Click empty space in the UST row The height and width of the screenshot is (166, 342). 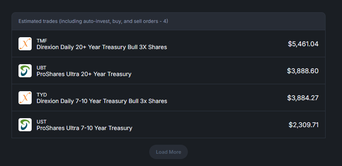pos(209,125)
